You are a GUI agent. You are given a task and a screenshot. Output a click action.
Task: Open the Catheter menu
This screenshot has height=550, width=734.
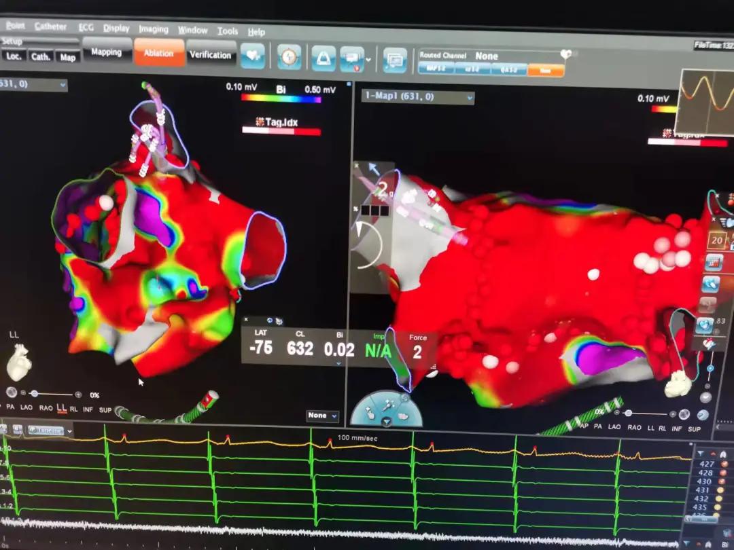[50, 26]
